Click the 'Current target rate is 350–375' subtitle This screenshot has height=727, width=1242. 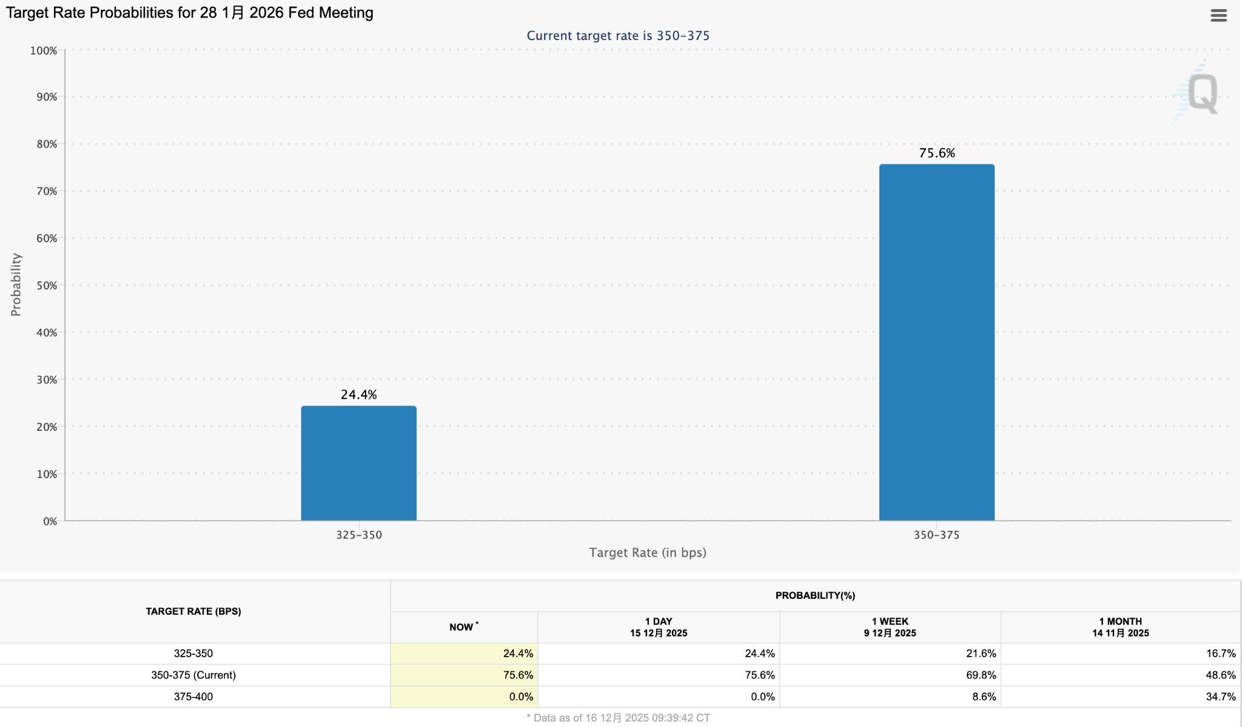tap(619, 36)
